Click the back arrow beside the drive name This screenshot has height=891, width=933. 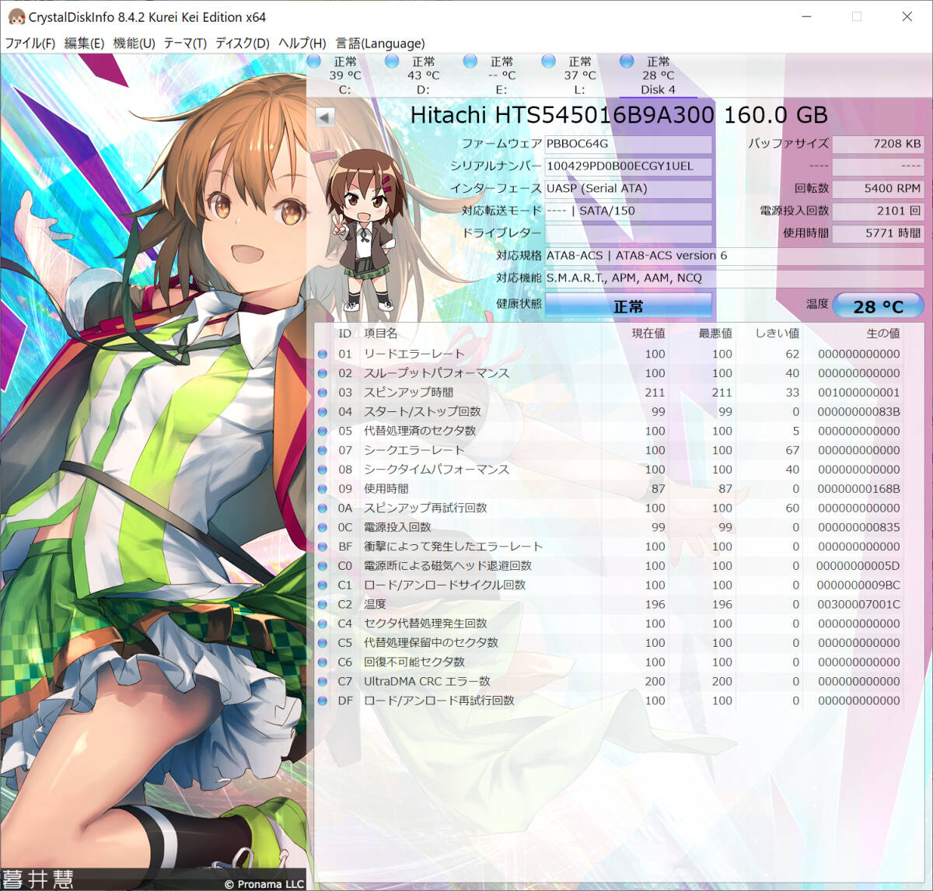coord(323,115)
